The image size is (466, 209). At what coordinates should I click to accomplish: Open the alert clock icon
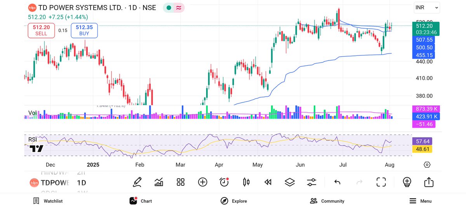[224, 182]
